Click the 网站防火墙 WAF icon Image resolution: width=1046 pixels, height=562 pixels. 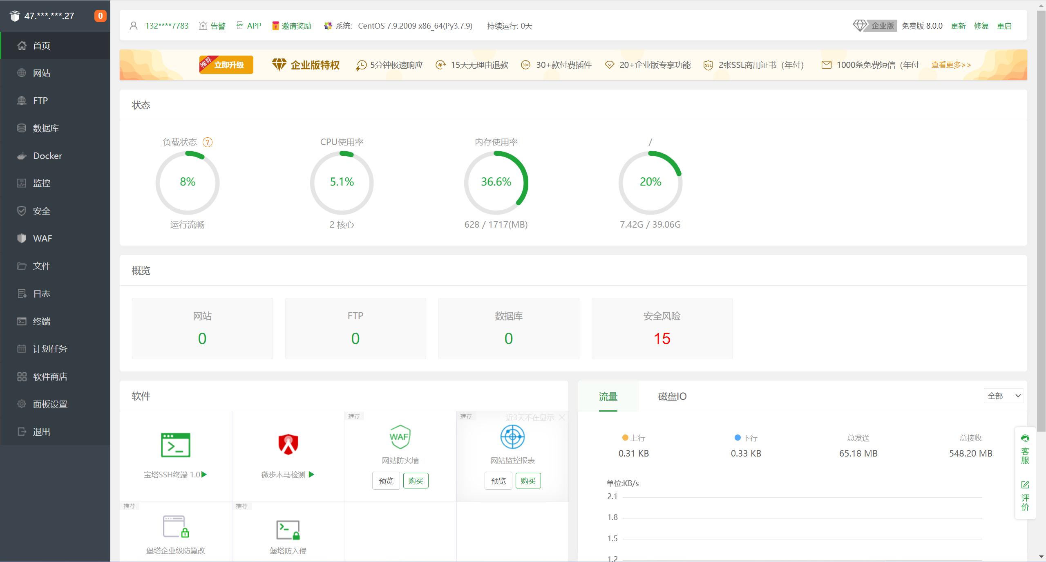(400, 437)
